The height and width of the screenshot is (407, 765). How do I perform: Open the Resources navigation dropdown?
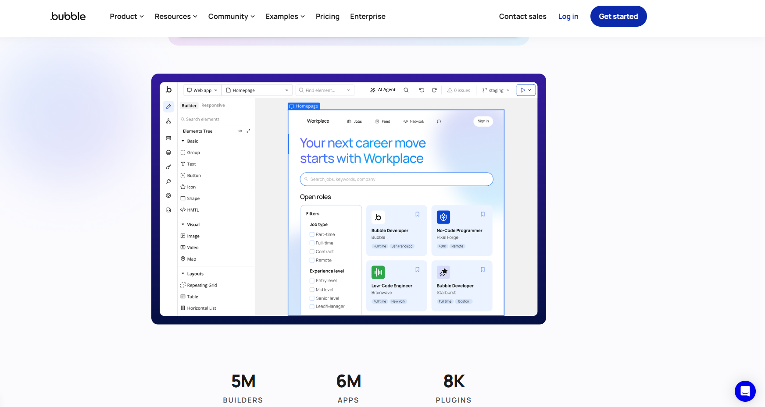pyautogui.click(x=176, y=16)
